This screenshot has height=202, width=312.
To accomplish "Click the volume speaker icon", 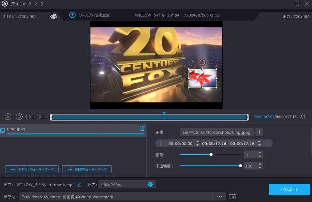I will (302, 116).
